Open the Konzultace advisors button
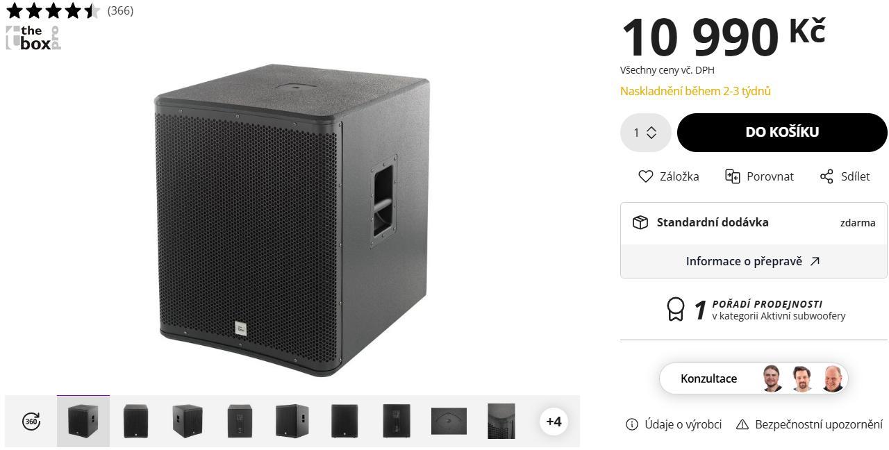This screenshot has width=889, height=450. [754, 378]
